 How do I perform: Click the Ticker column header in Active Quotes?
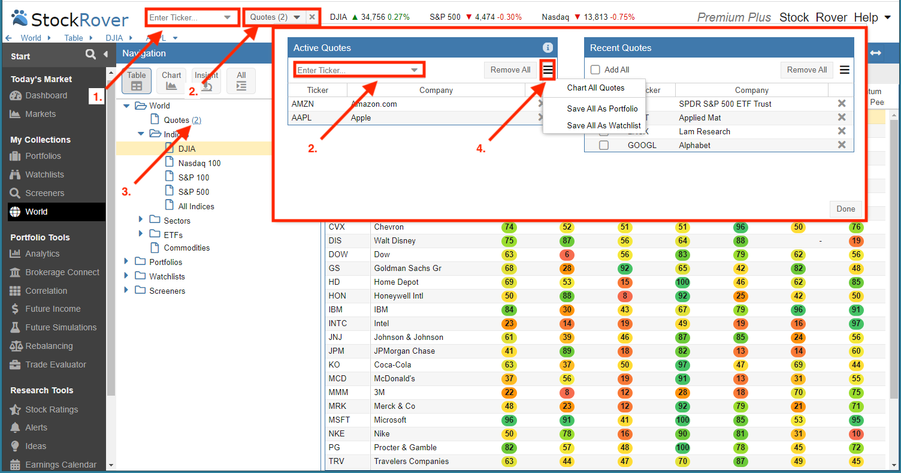(x=318, y=90)
